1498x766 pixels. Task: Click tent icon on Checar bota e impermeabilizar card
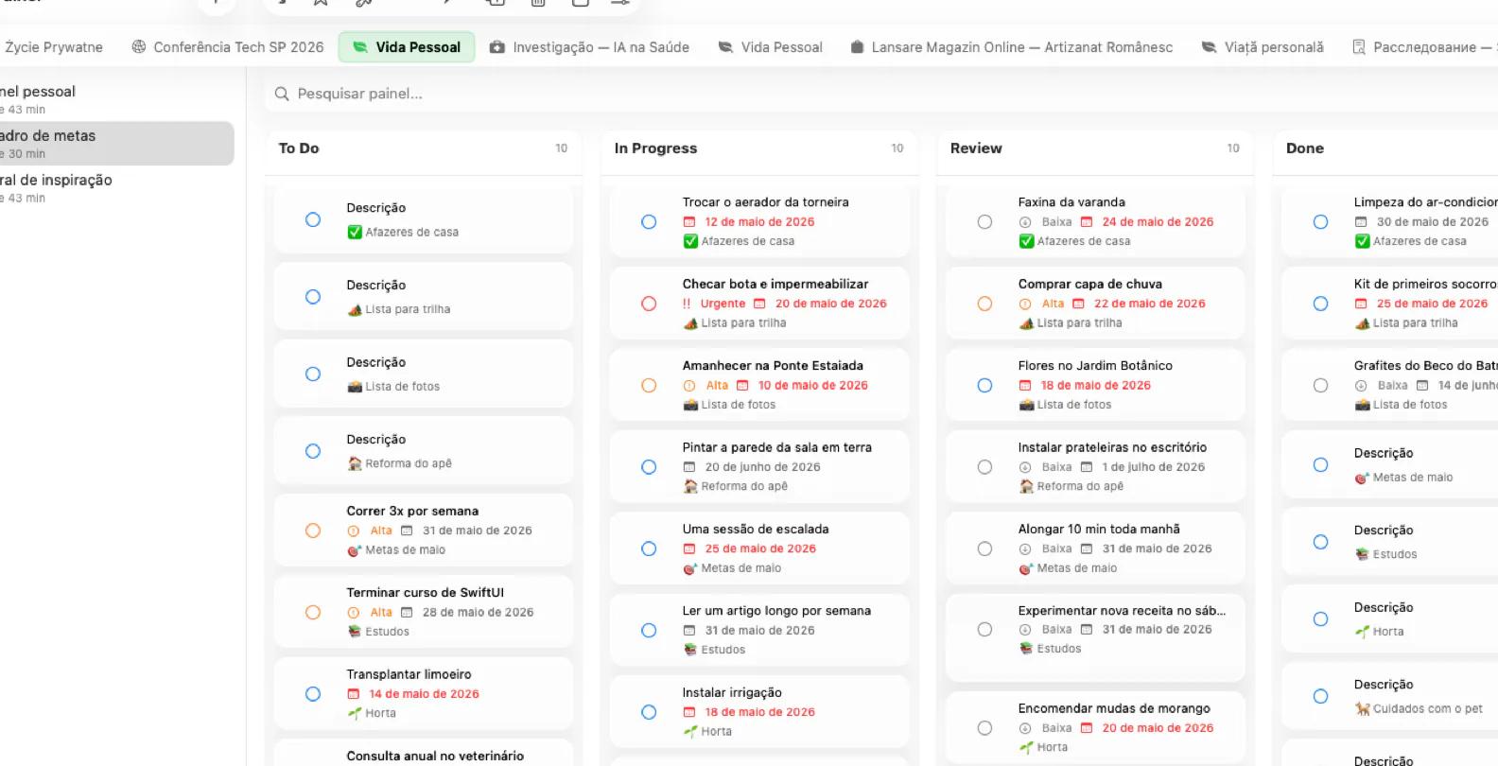690,323
